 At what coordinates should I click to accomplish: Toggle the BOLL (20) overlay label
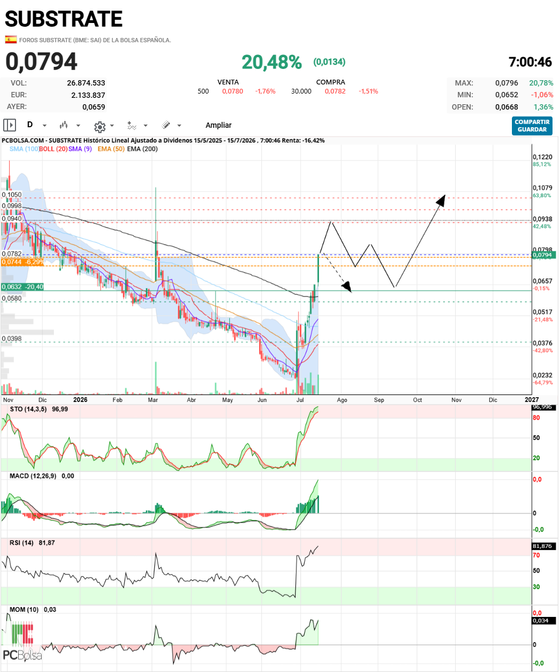pyautogui.click(x=53, y=149)
